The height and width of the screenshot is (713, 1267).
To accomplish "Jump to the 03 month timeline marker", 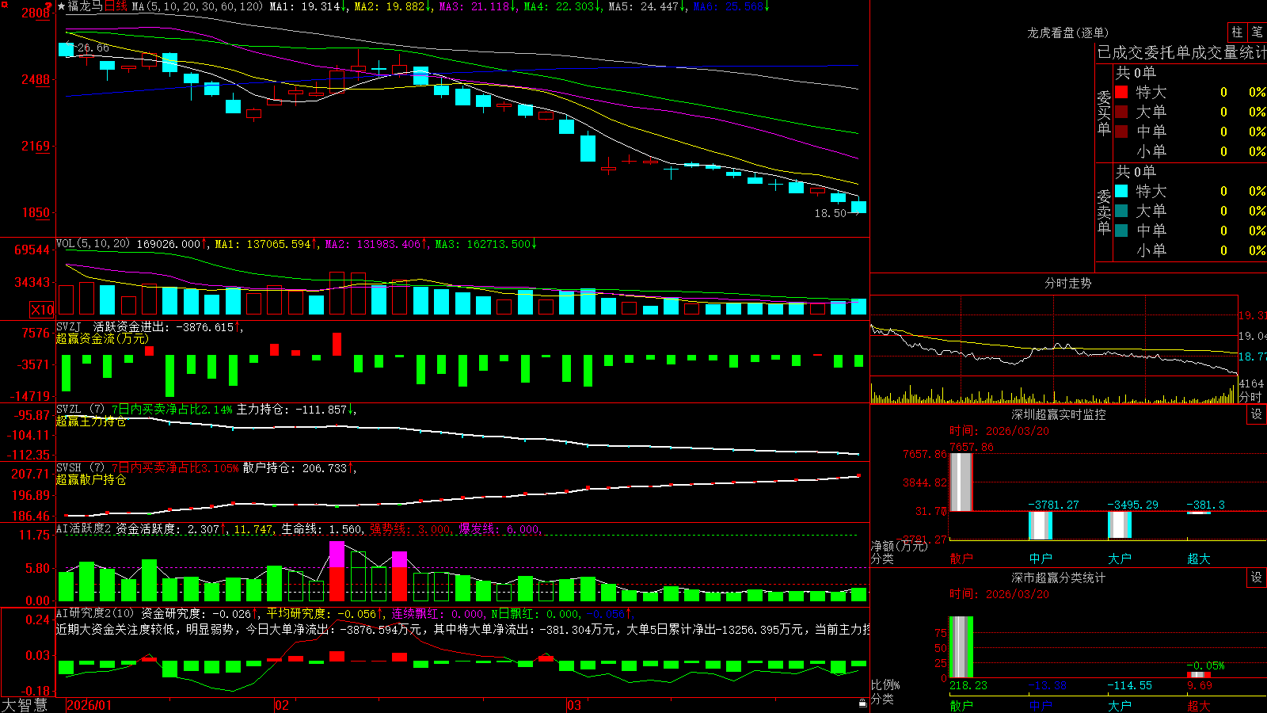I will (x=574, y=705).
